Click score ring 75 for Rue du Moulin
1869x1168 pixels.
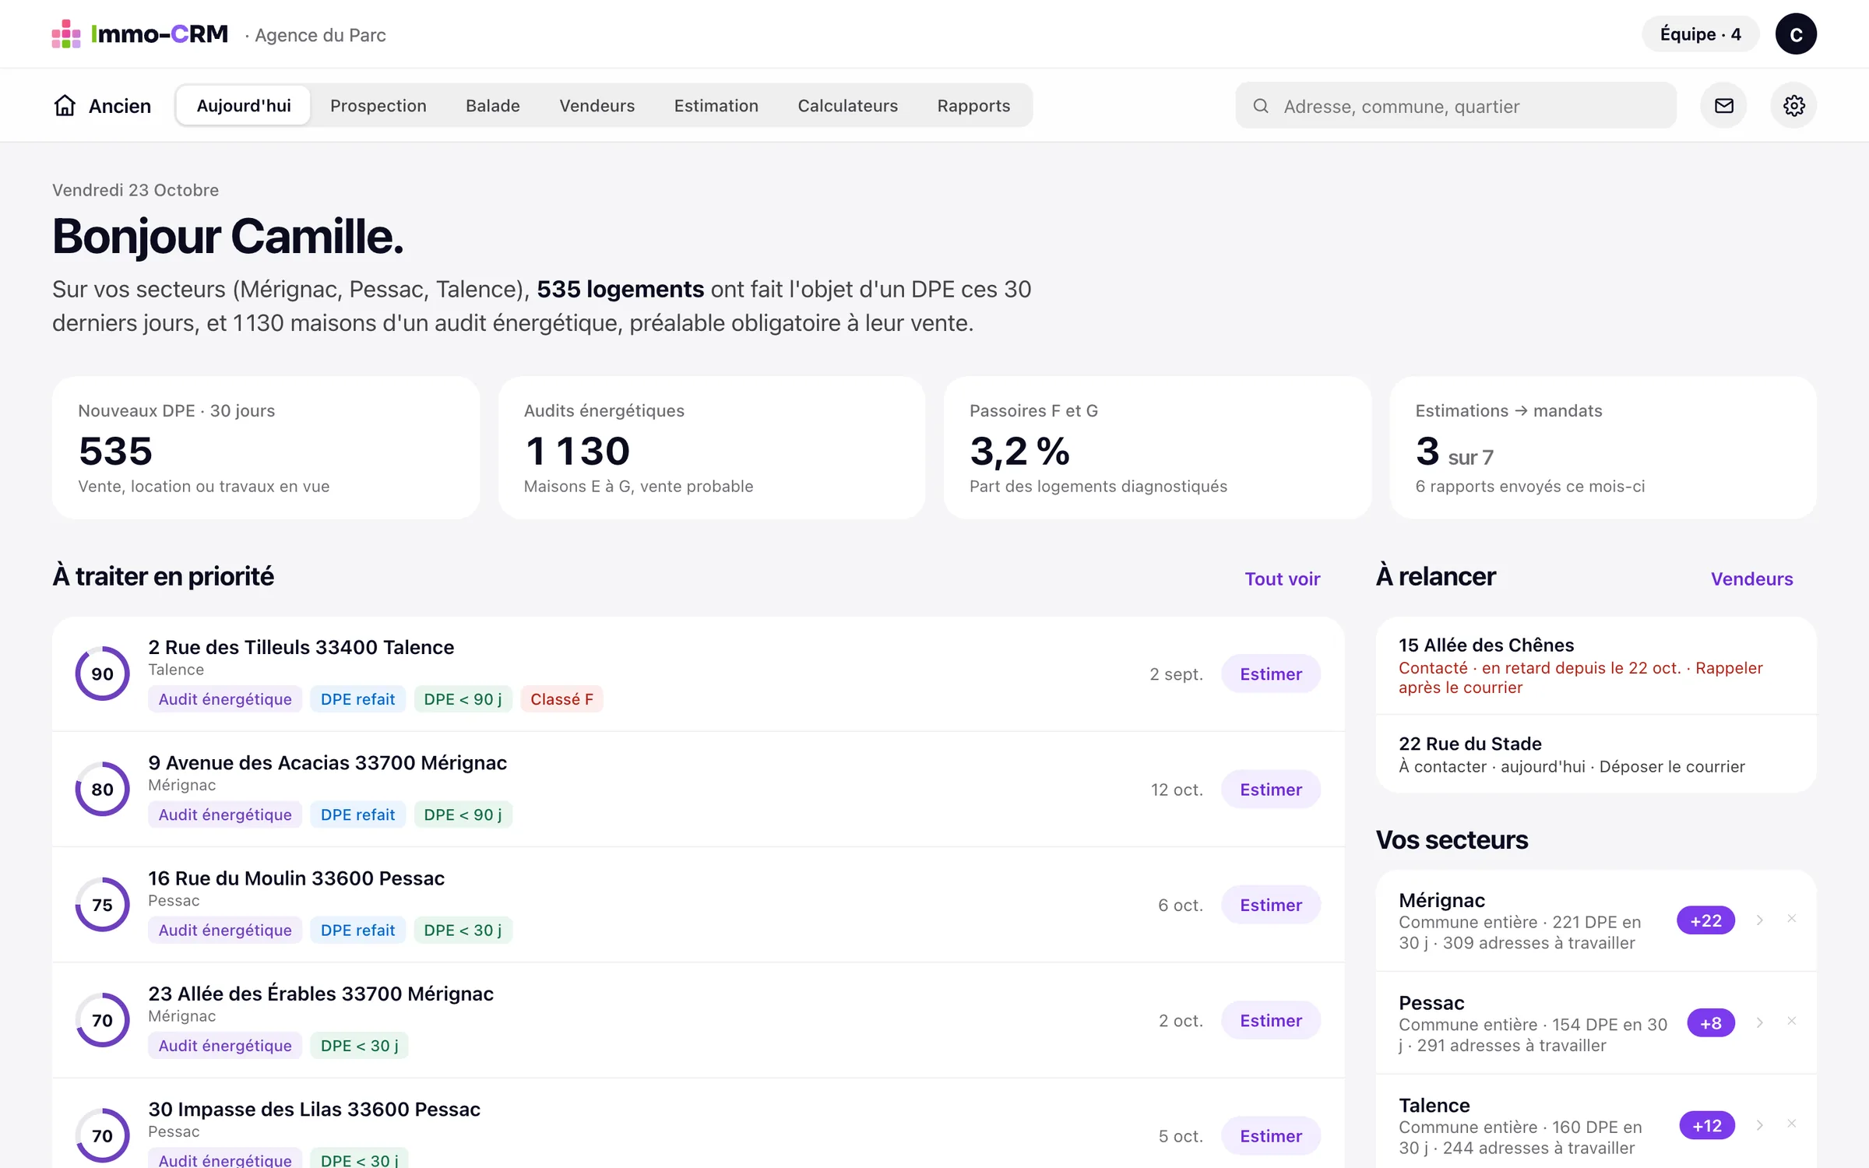102,904
